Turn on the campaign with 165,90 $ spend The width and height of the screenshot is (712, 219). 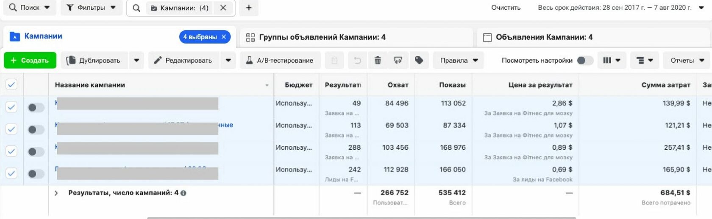tap(36, 174)
